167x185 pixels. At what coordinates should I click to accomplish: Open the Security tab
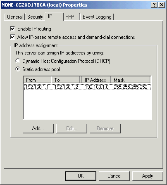pyautogui.click(x=35, y=17)
